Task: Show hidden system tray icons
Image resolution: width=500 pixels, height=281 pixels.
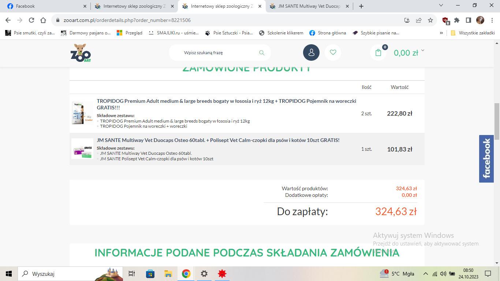Action: (x=425, y=274)
